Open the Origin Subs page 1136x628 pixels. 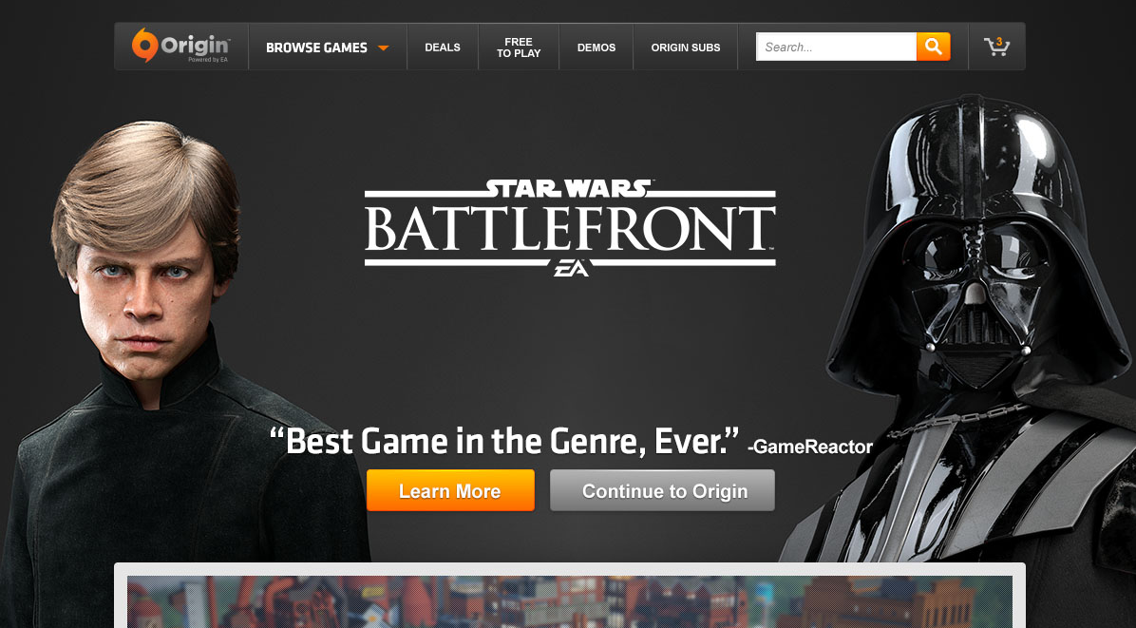click(686, 48)
